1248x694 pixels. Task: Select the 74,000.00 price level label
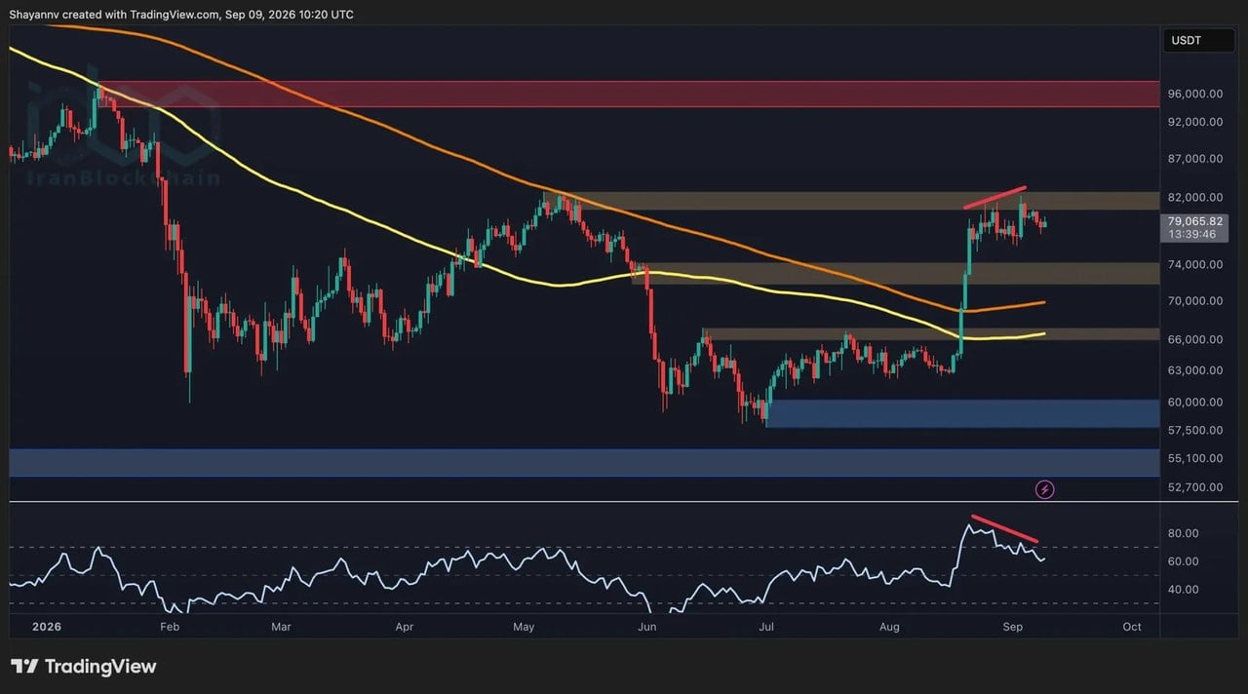tap(1195, 264)
